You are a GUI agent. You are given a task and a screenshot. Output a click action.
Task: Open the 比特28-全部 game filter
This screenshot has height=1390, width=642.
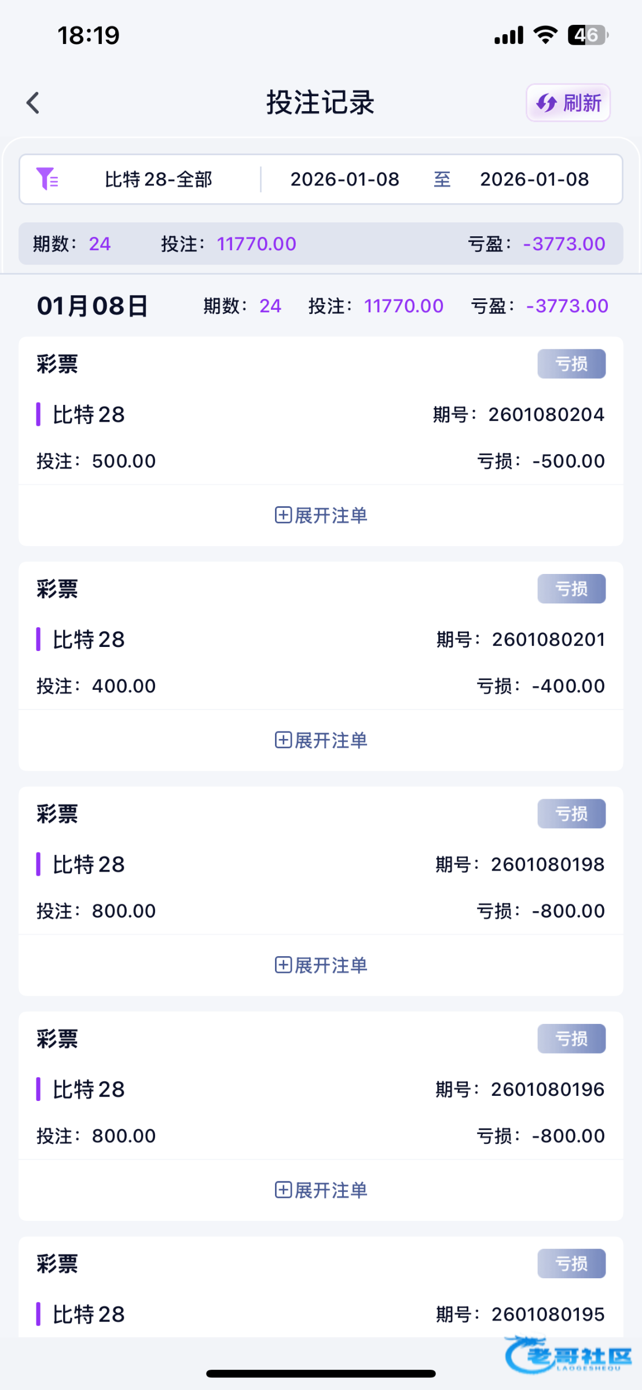(x=158, y=180)
